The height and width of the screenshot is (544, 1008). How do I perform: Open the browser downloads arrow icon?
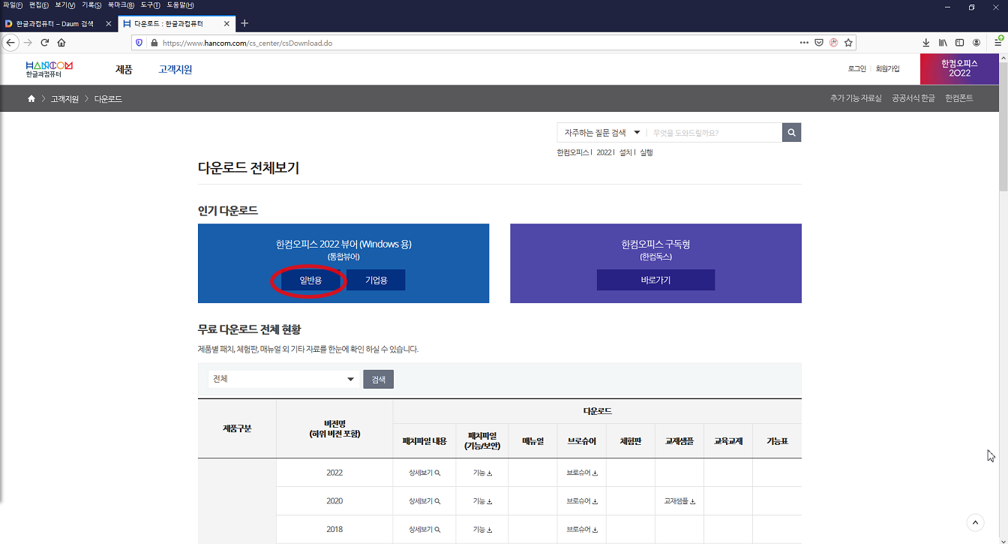tap(926, 43)
